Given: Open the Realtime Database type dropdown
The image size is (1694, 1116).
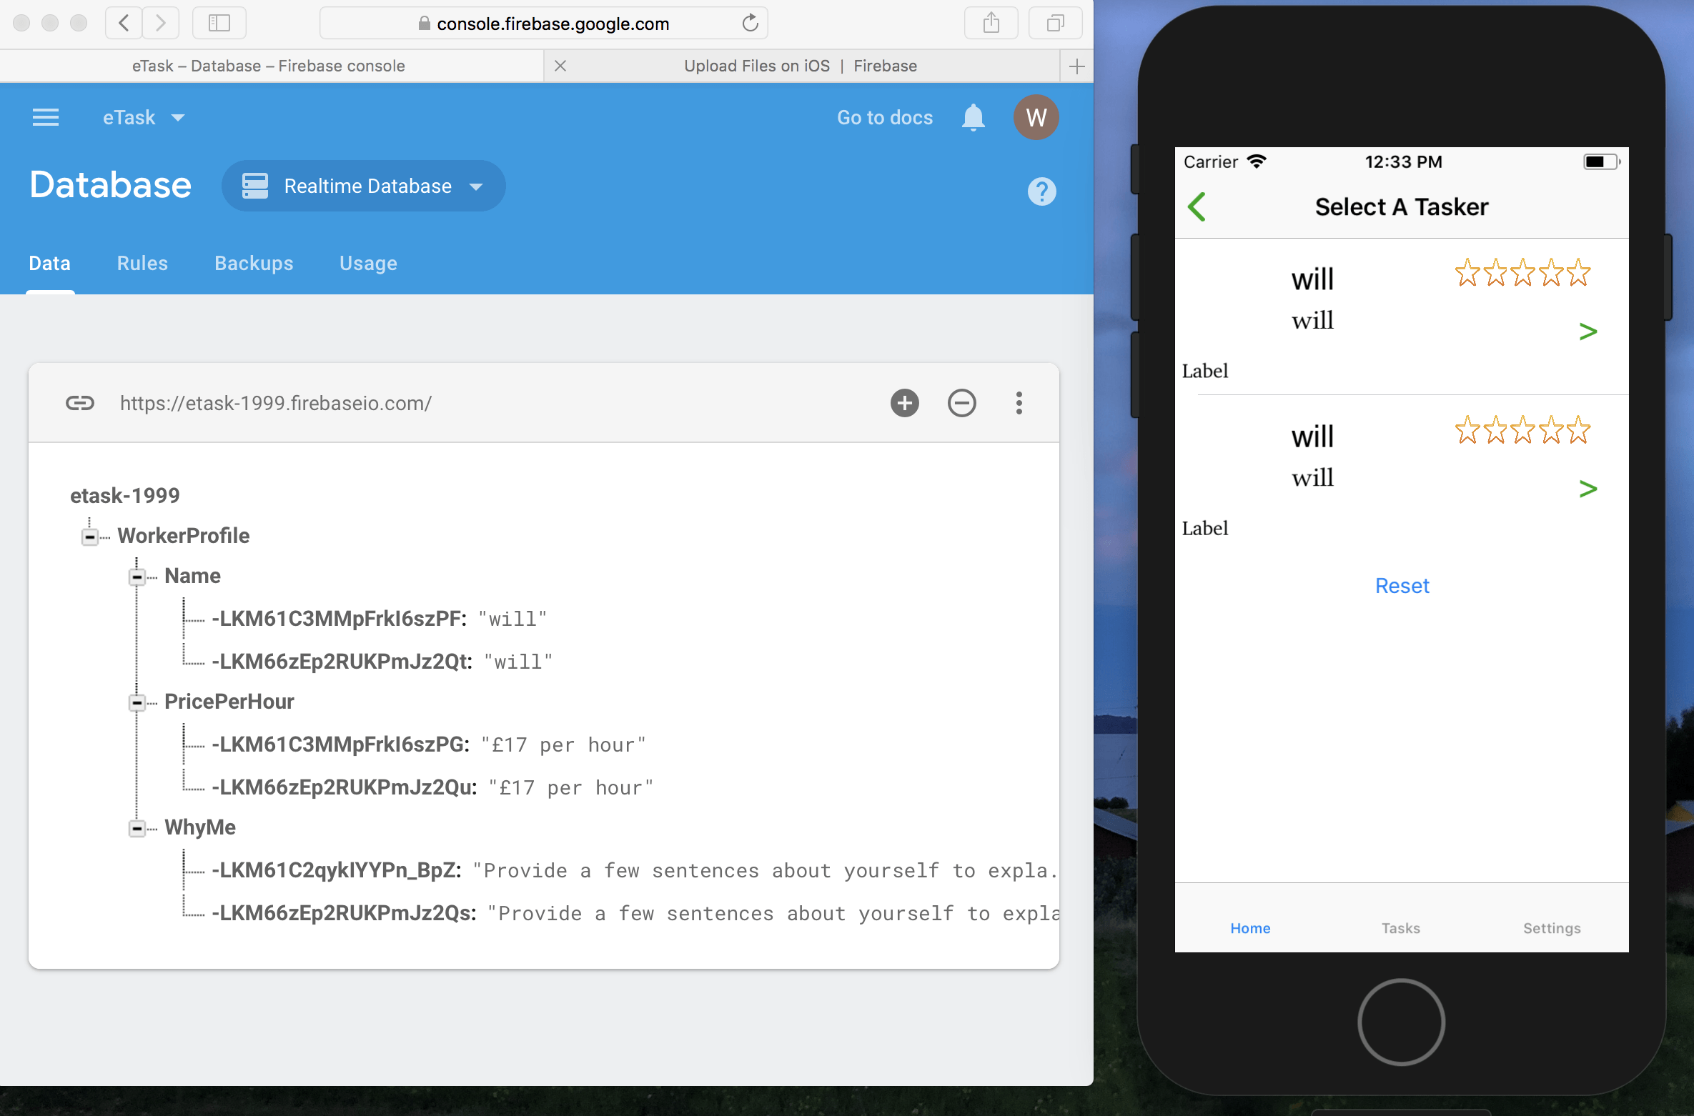Looking at the screenshot, I should pyautogui.click(x=363, y=186).
